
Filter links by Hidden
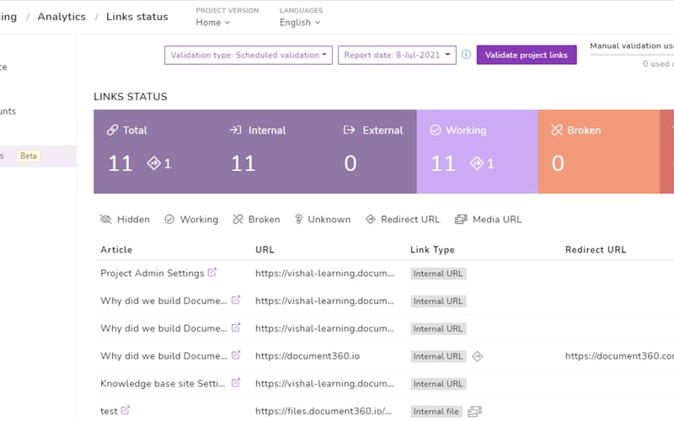(125, 220)
